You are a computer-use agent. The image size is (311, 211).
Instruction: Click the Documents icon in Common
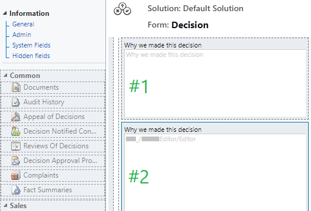click(16, 87)
